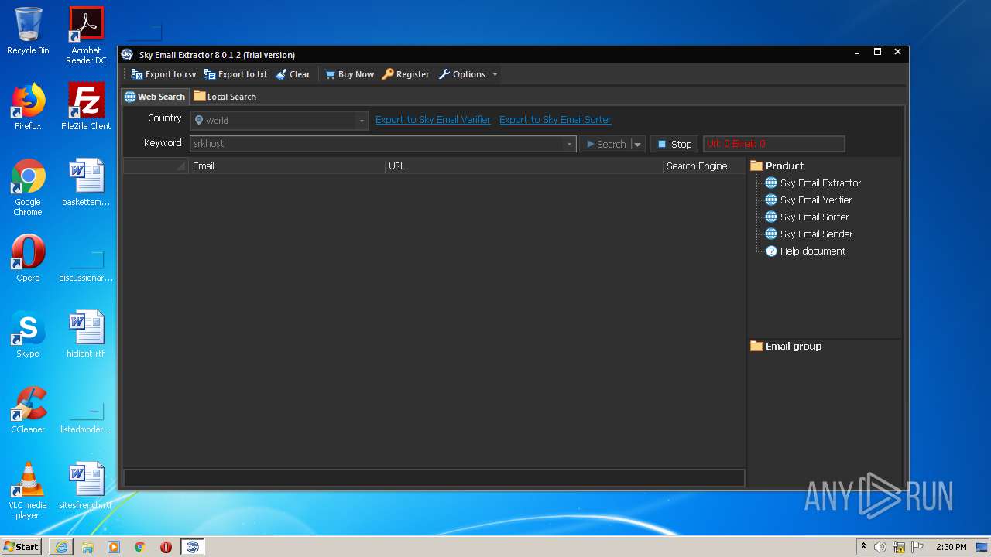
Task: Open the baskettem document on desktop
Action: [x=86, y=183]
